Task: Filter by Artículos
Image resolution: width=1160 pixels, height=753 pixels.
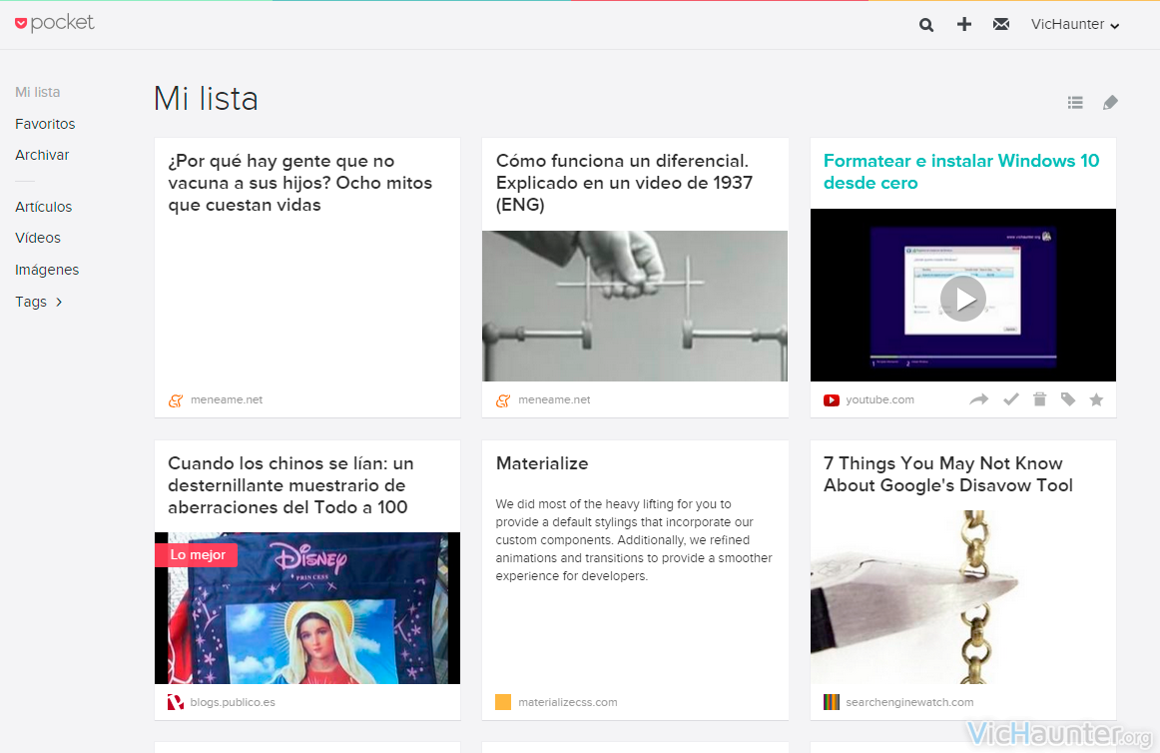Action: (x=44, y=207)
